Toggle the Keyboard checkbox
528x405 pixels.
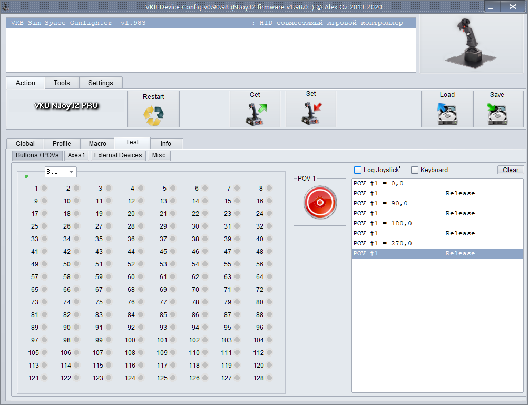pyautogui.click(x=415, y=170)
